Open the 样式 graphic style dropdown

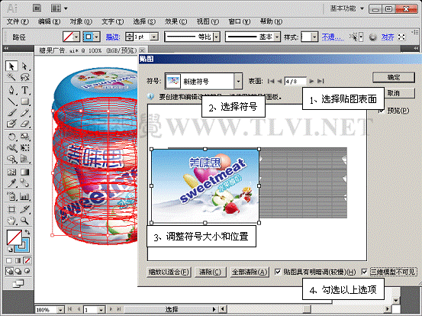(x=314, y=37)
